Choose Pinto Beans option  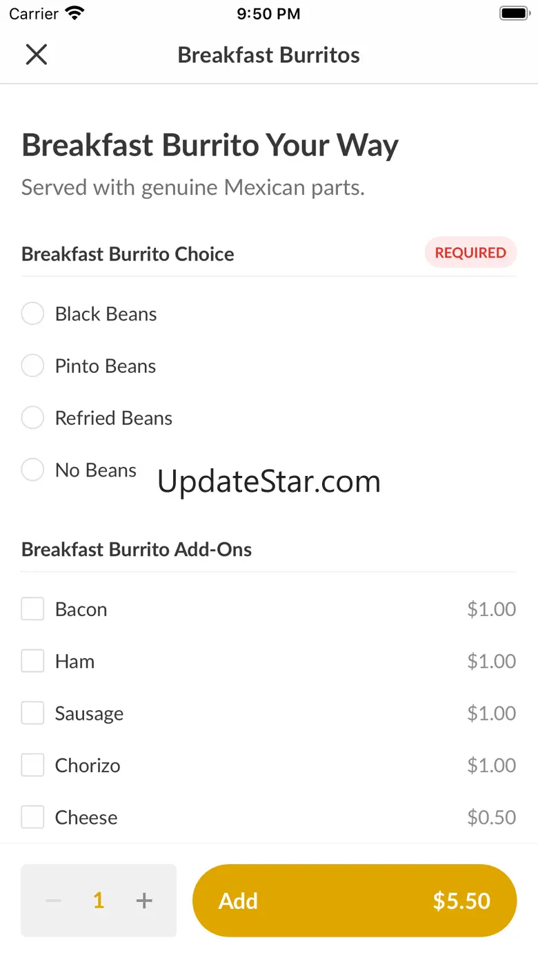click(32, 366)
